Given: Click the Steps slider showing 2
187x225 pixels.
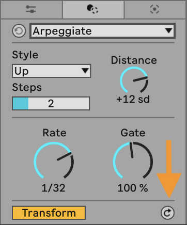Looking at the screenshot, I should [x=51, y=103].
